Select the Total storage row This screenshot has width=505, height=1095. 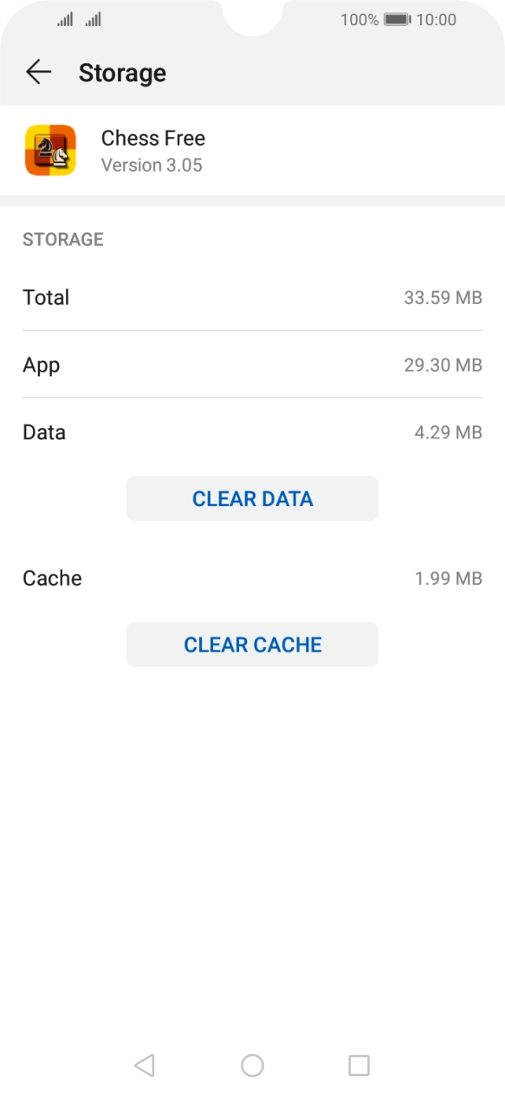click(x=252, y=297)
